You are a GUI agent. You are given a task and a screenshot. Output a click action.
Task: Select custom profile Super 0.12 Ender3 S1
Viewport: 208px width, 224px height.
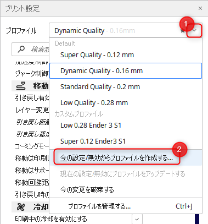point(126,141)
